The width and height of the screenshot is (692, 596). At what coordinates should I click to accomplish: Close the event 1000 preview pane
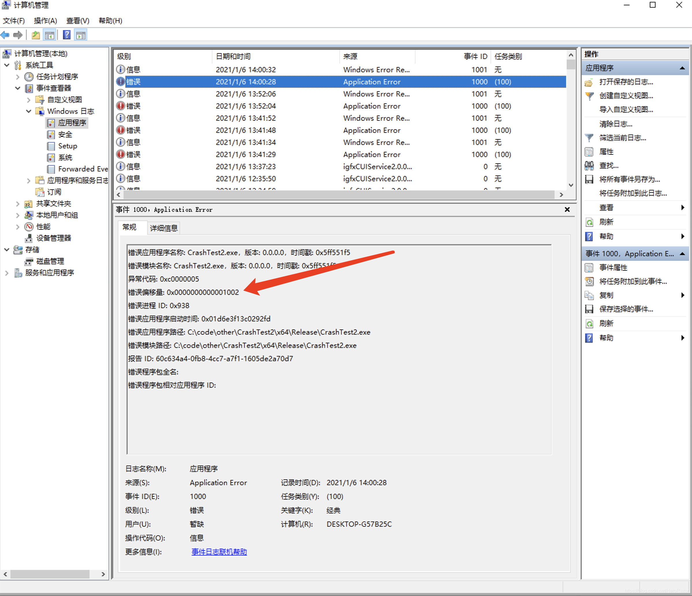567,210
